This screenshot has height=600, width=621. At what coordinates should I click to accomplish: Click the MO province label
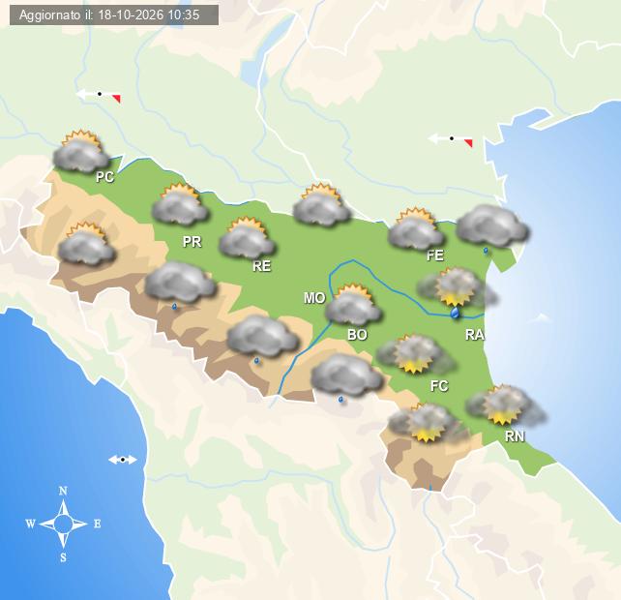click(x=314, y=298)
